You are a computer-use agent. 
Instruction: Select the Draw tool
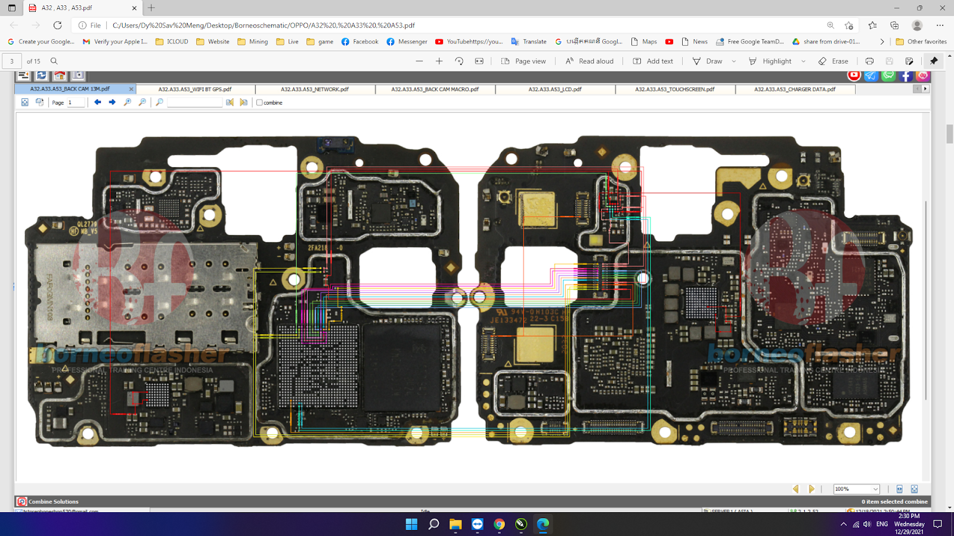[707, 61]
